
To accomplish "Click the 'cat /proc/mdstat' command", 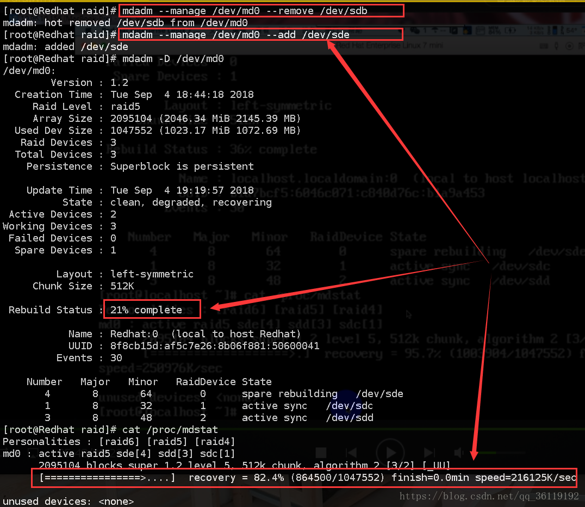I will coord(170,429).
